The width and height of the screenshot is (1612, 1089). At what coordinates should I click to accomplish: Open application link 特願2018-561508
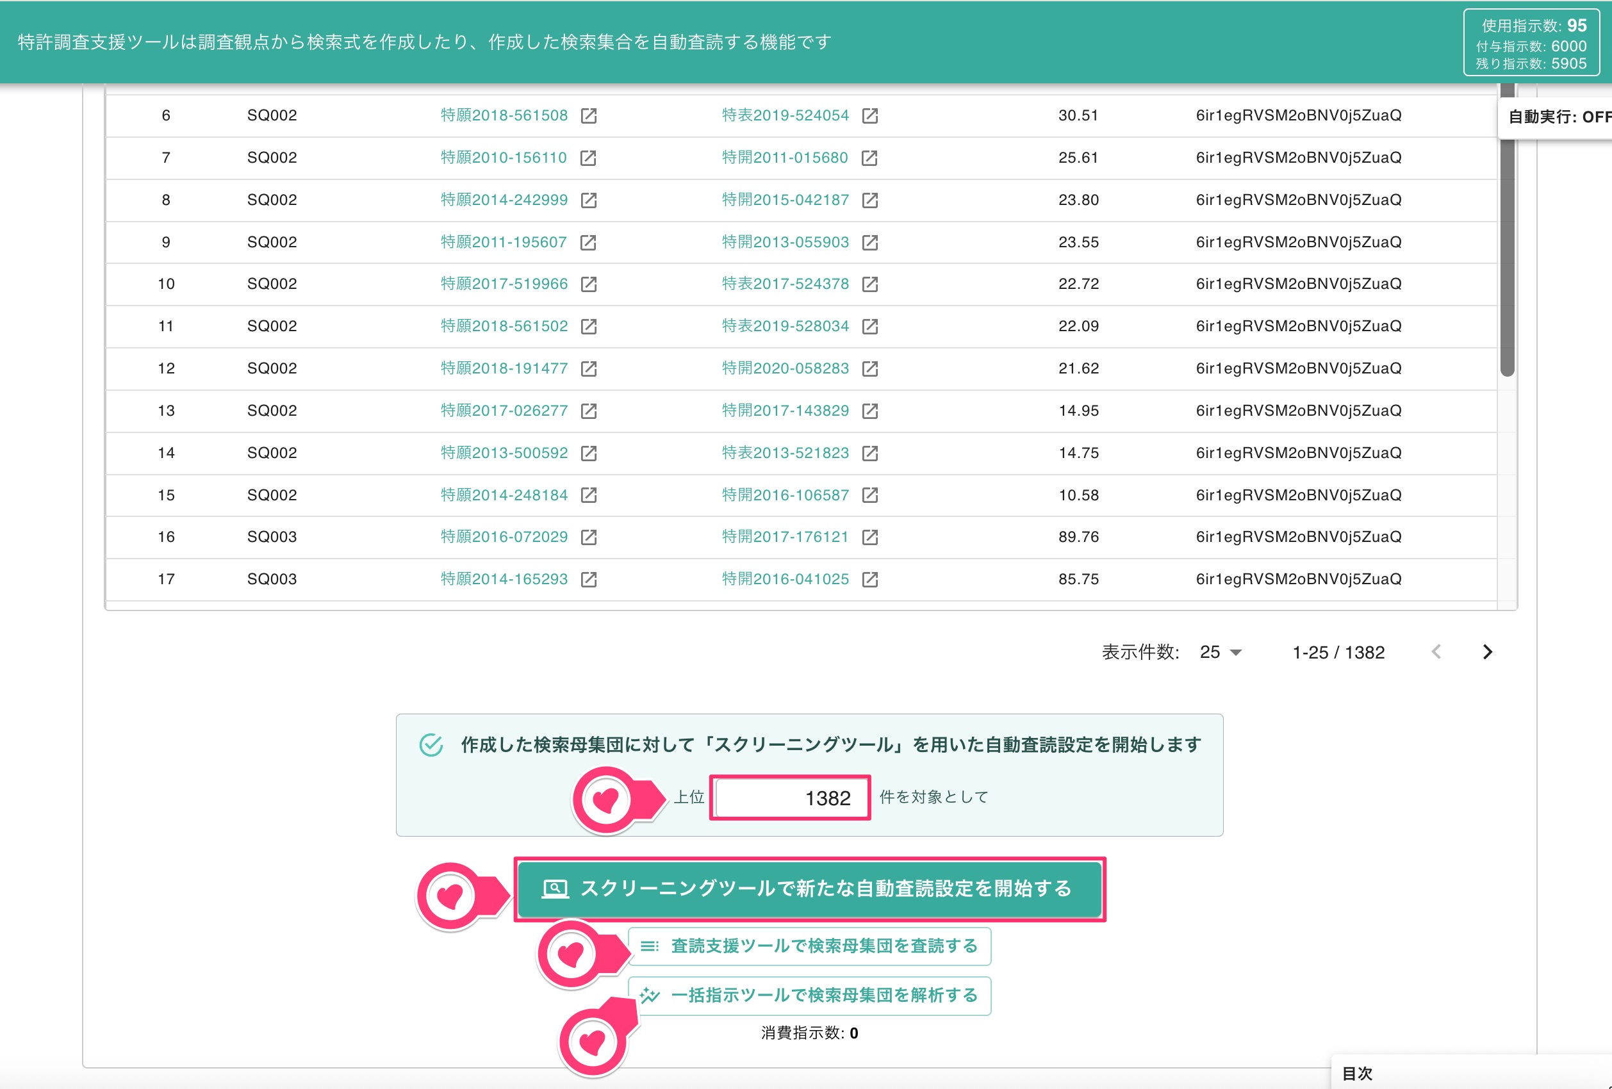[504, 116]
